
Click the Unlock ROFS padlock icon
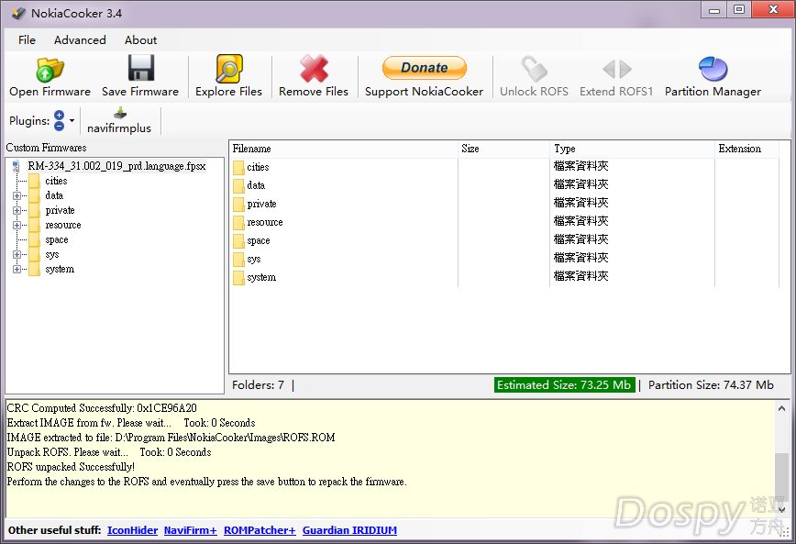(534, 70)
